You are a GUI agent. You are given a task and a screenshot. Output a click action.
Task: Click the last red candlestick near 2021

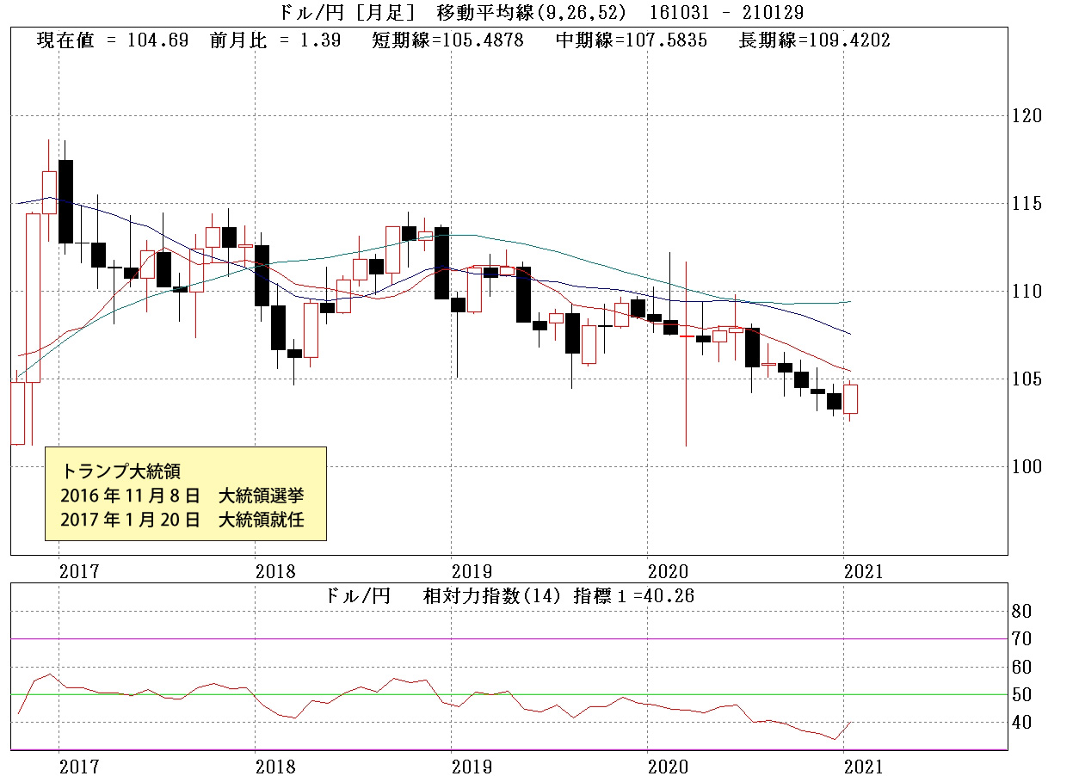[850, 399]
